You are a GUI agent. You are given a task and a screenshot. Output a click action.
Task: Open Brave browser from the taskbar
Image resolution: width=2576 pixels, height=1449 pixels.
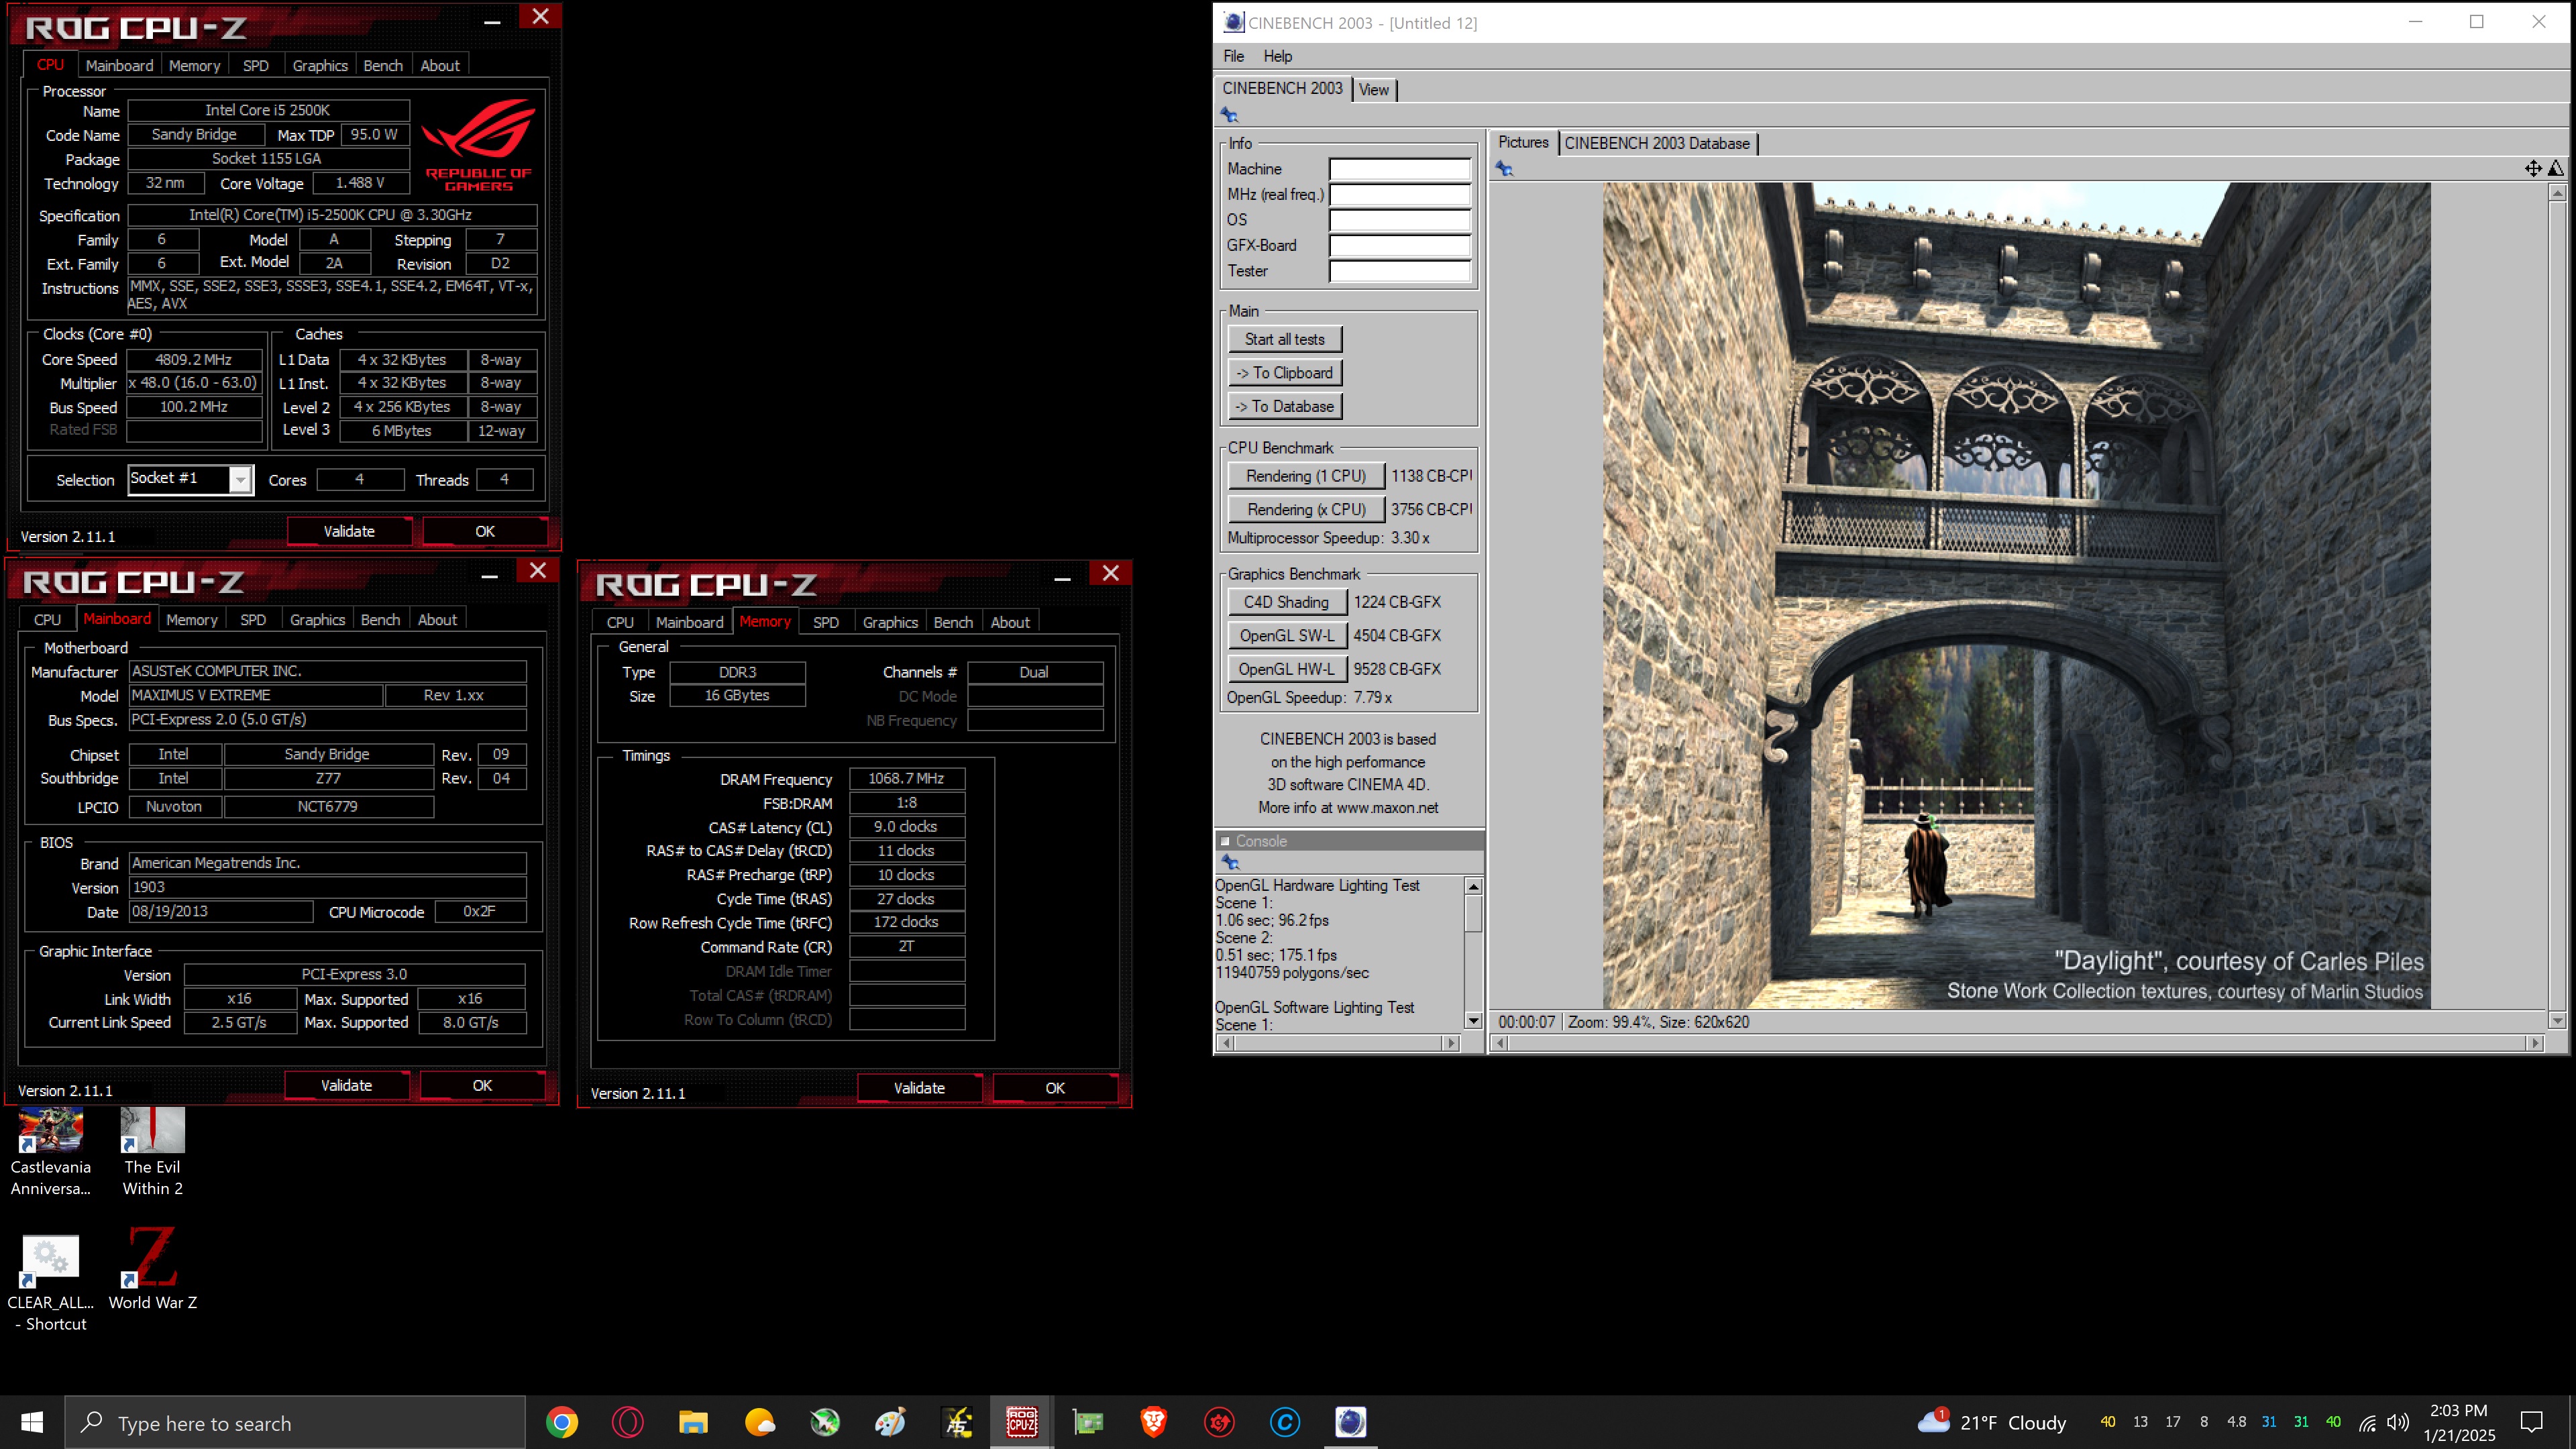click(x=1153, y=1422)
